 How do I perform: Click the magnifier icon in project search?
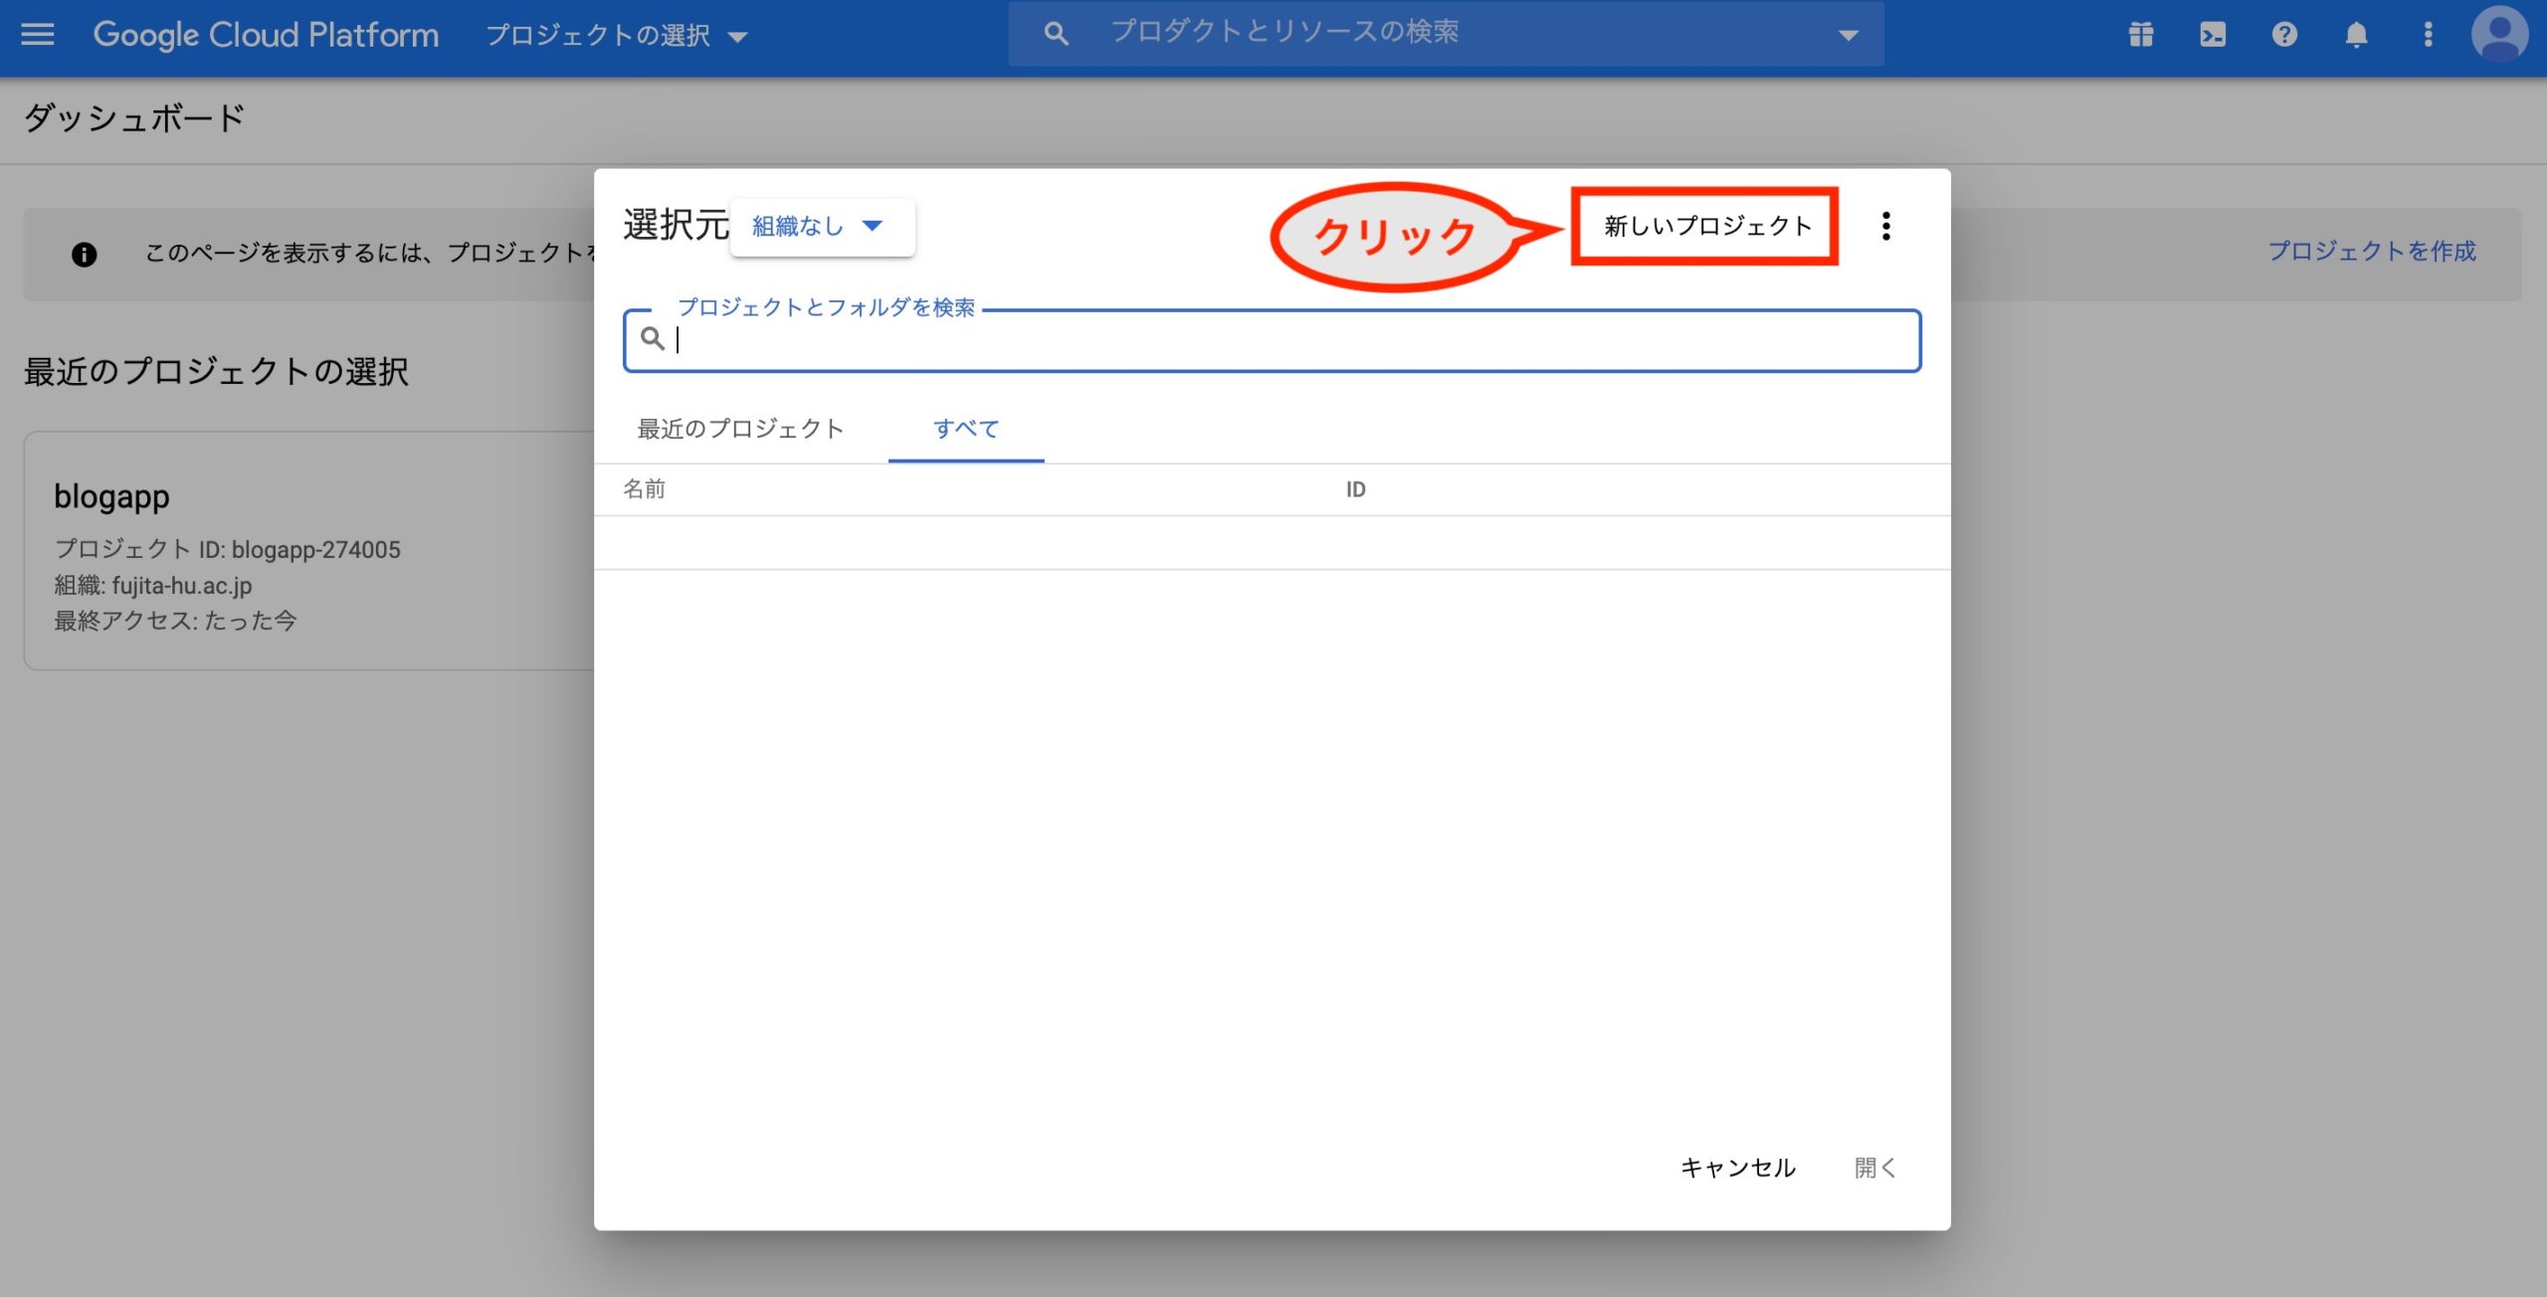click(653, 339)
